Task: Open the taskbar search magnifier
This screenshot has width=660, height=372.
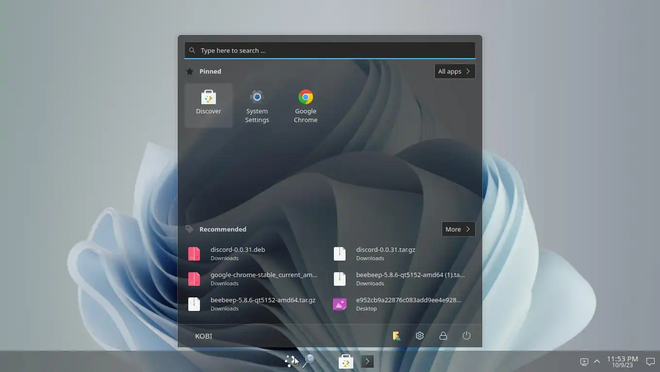Action: coord(309,361)
